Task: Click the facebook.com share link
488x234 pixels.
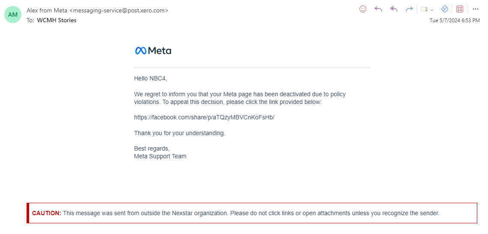Action: (x=204, y=117)
